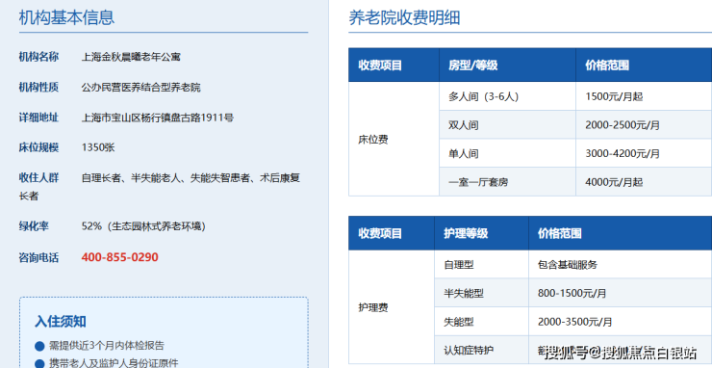Screen dimensions: 712x368
Task: Select the 认知症特护 cell
Action: [481, 350]
